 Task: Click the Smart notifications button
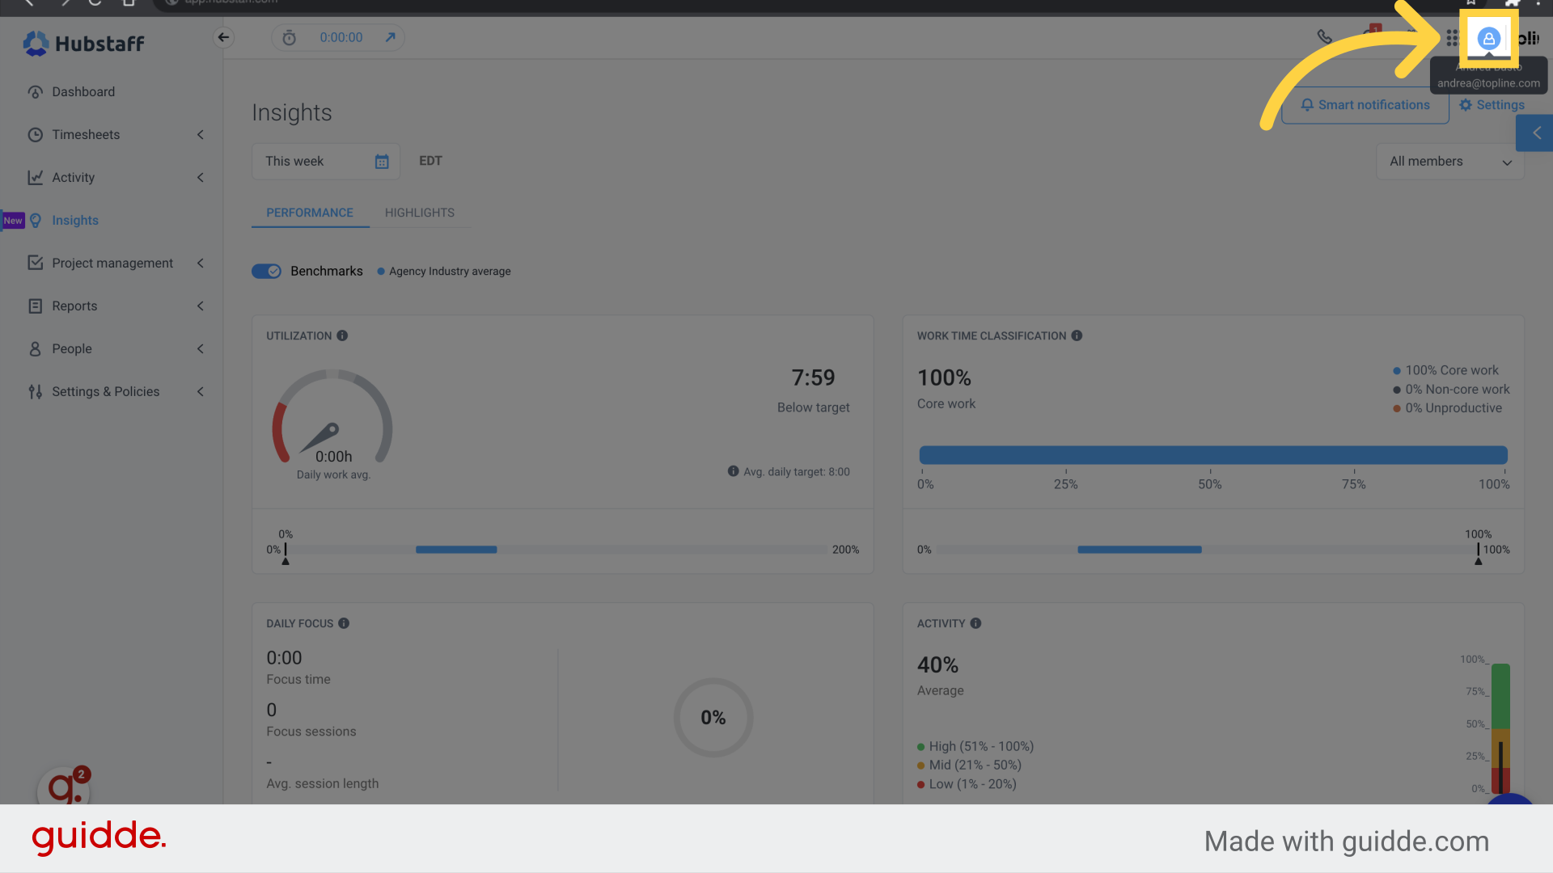[x=1365, y=105]
